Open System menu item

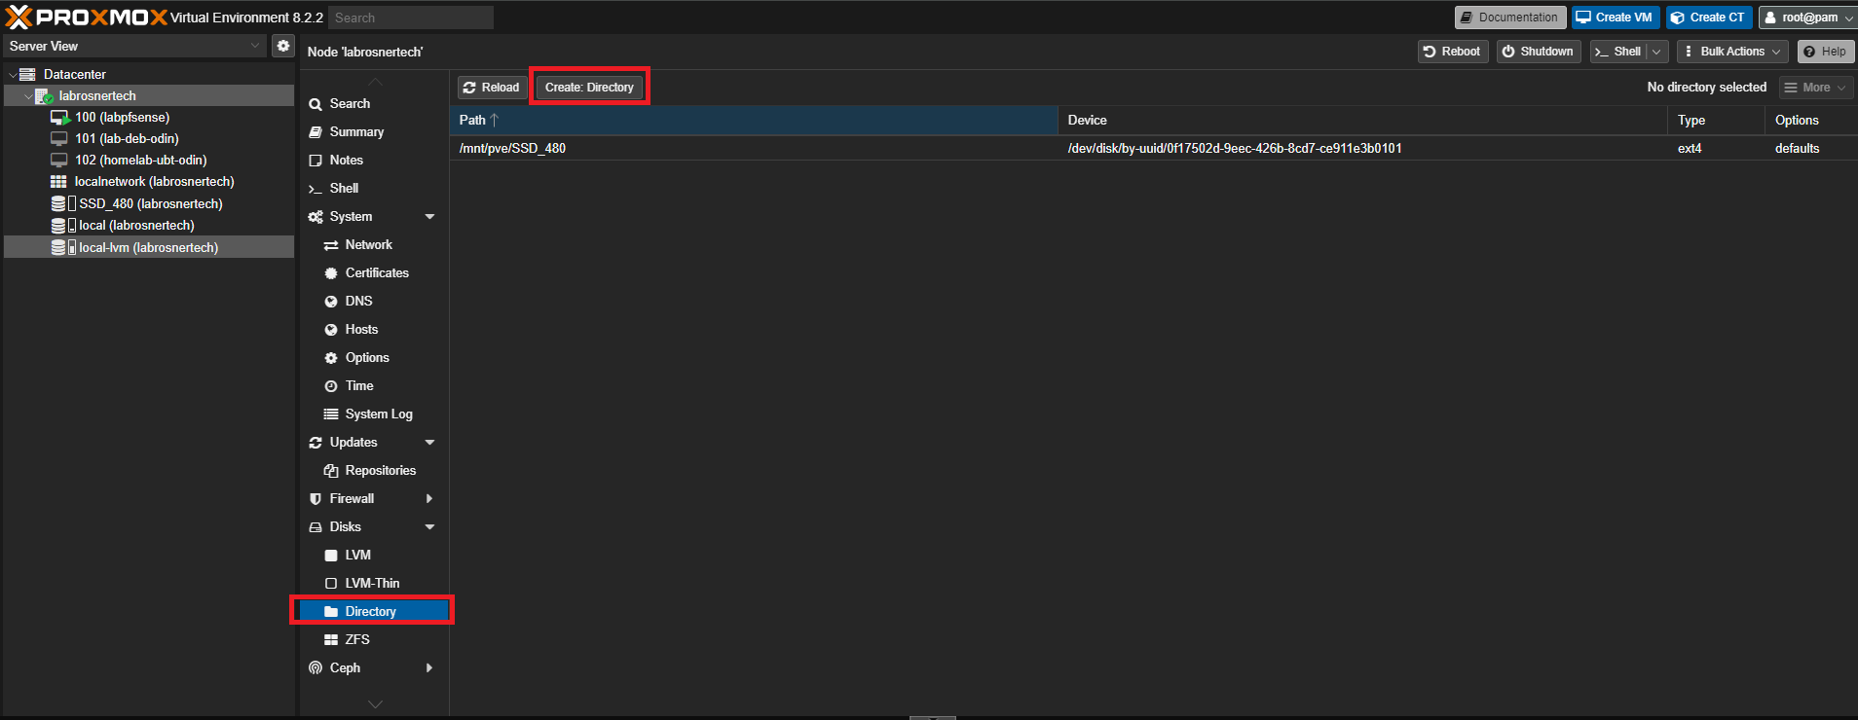click(351, 216)
